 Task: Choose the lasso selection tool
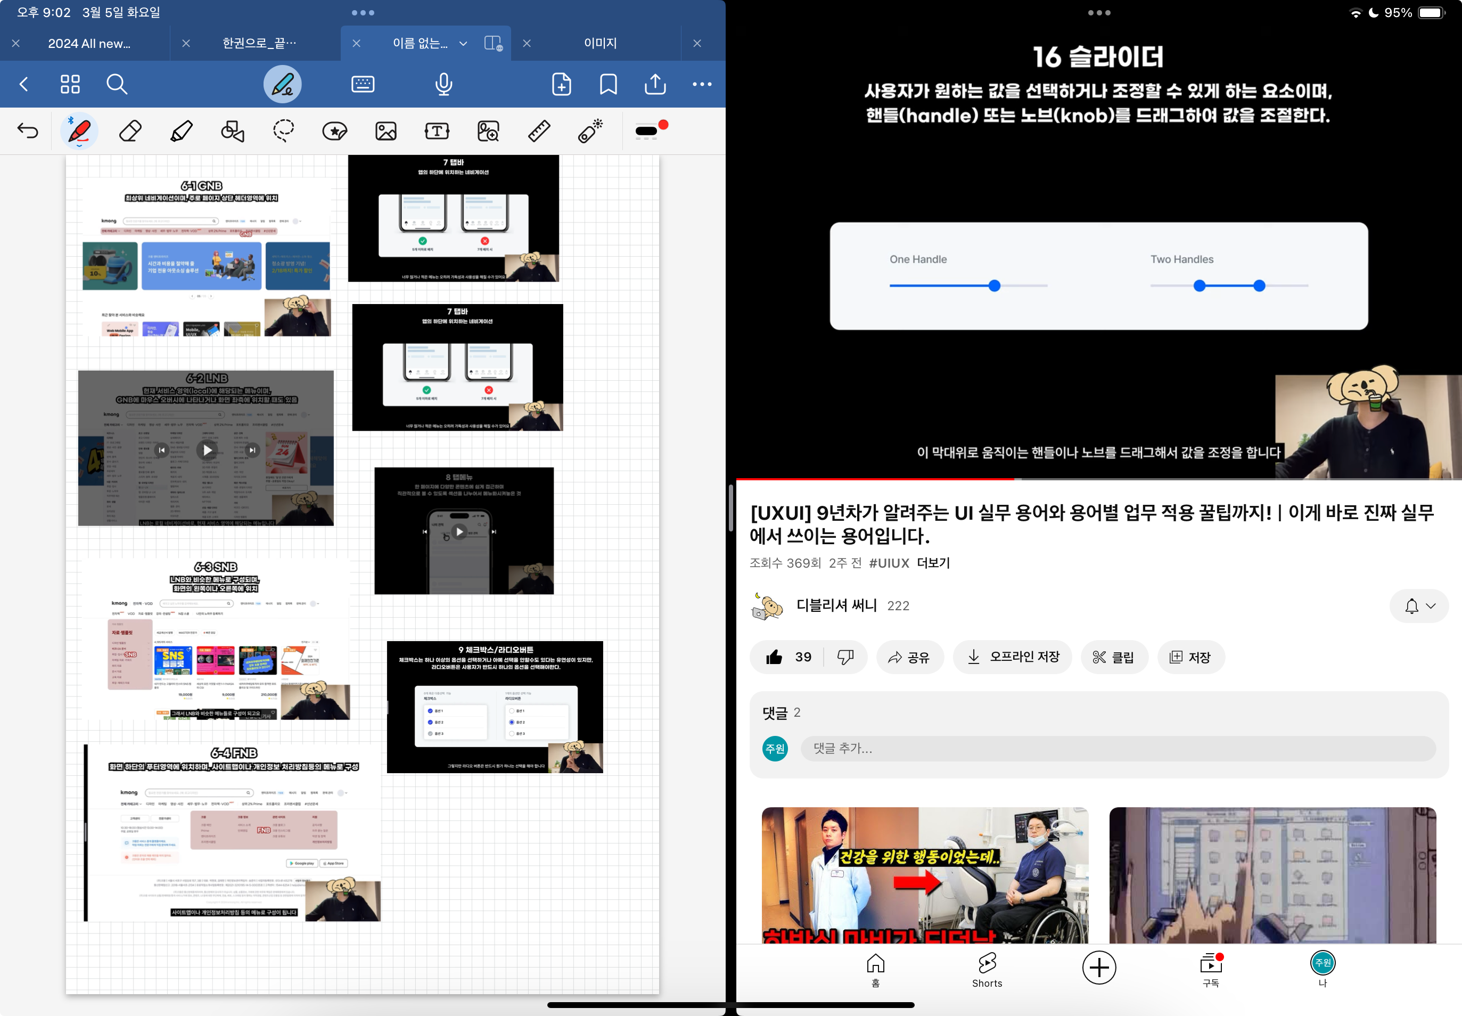pos(283,131)
